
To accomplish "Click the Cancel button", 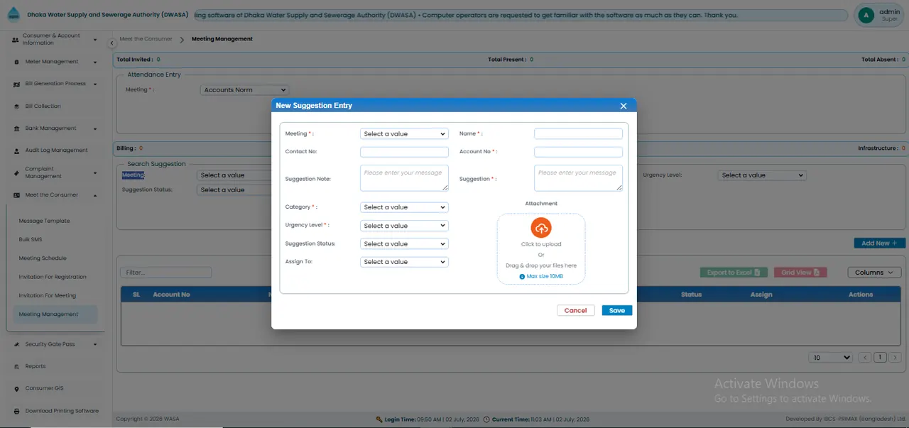I will 575,310.
